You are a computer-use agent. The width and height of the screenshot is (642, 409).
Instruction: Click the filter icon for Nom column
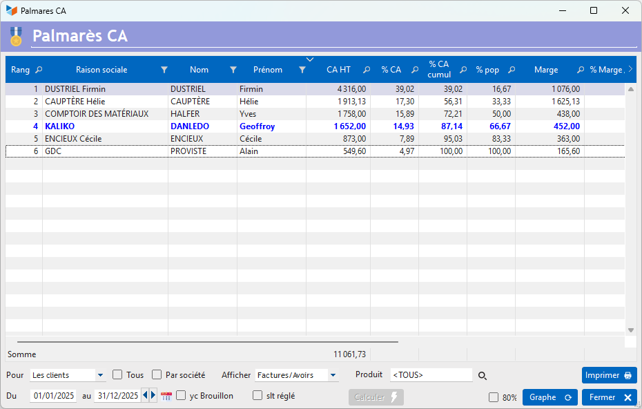233,70
